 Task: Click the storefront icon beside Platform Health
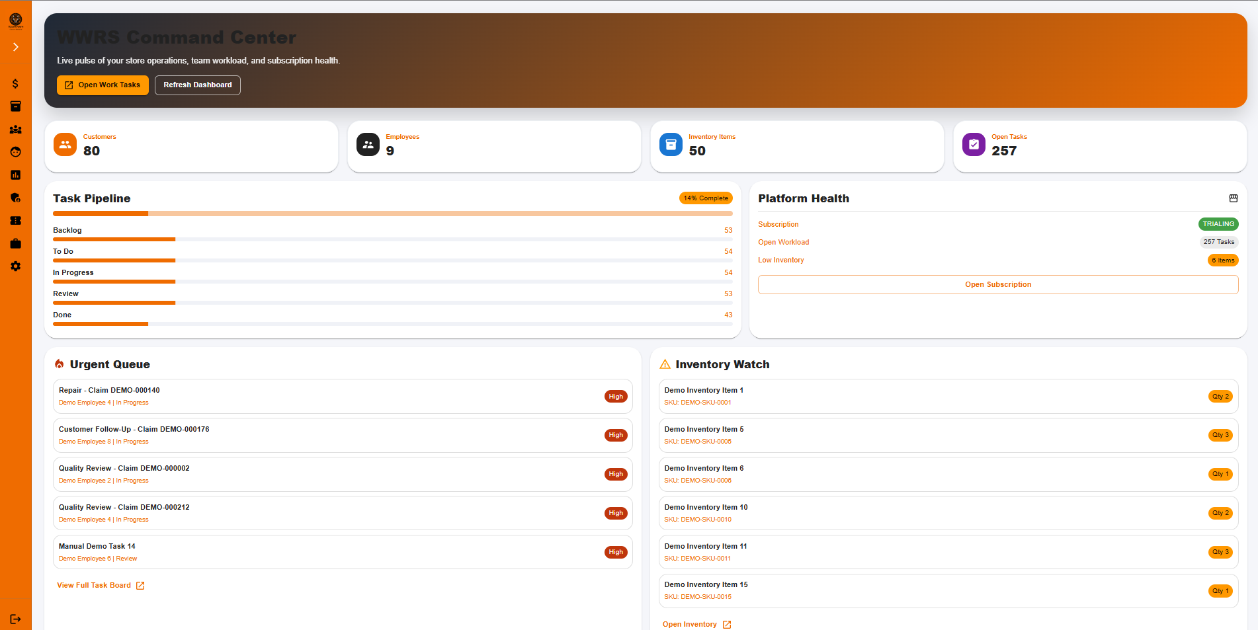[x=1233, y=198]
